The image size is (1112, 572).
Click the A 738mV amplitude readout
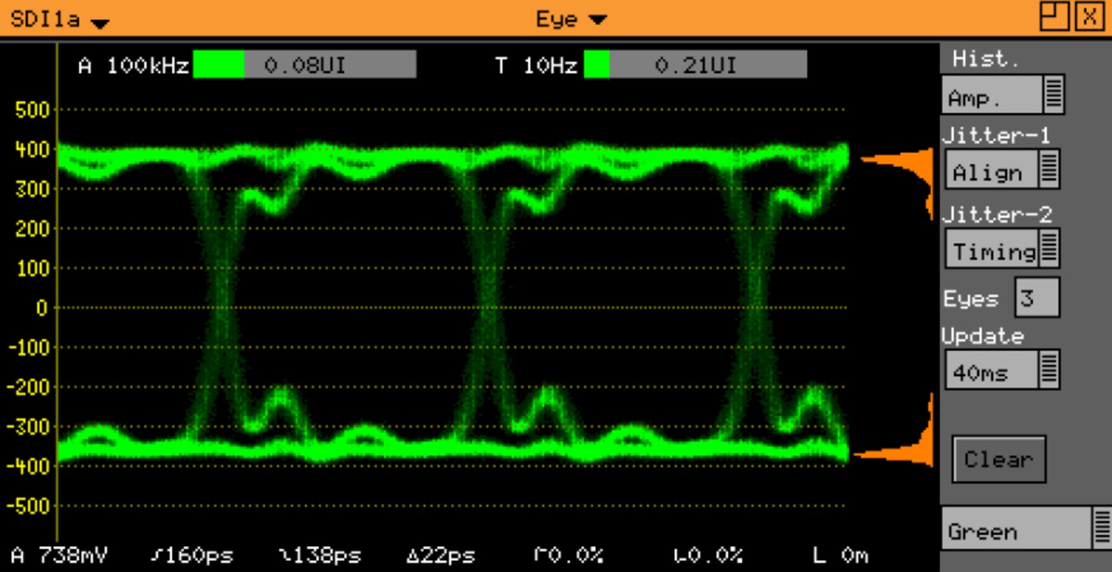pos(59,555)
